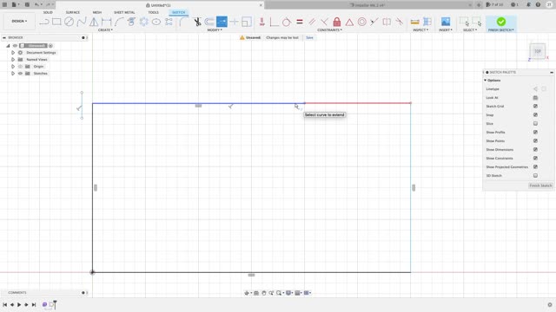Open the Inspect dropdown menu
This screenshot has height=312, width=556.
[420, 30]
